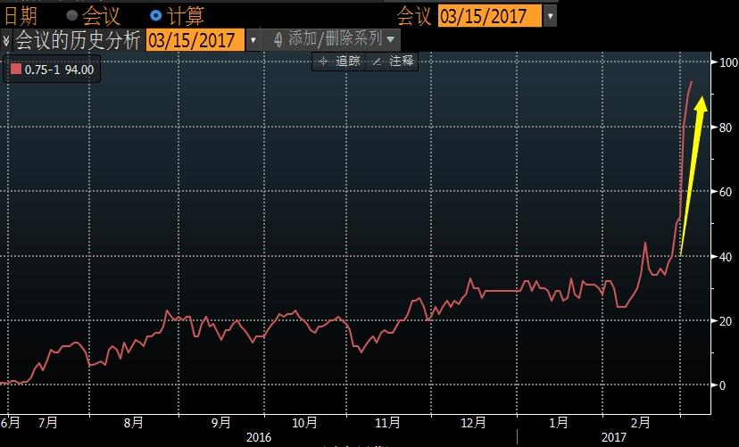Select the 计算 radio button
Screen dimensions: 739x447
point(156,16)
